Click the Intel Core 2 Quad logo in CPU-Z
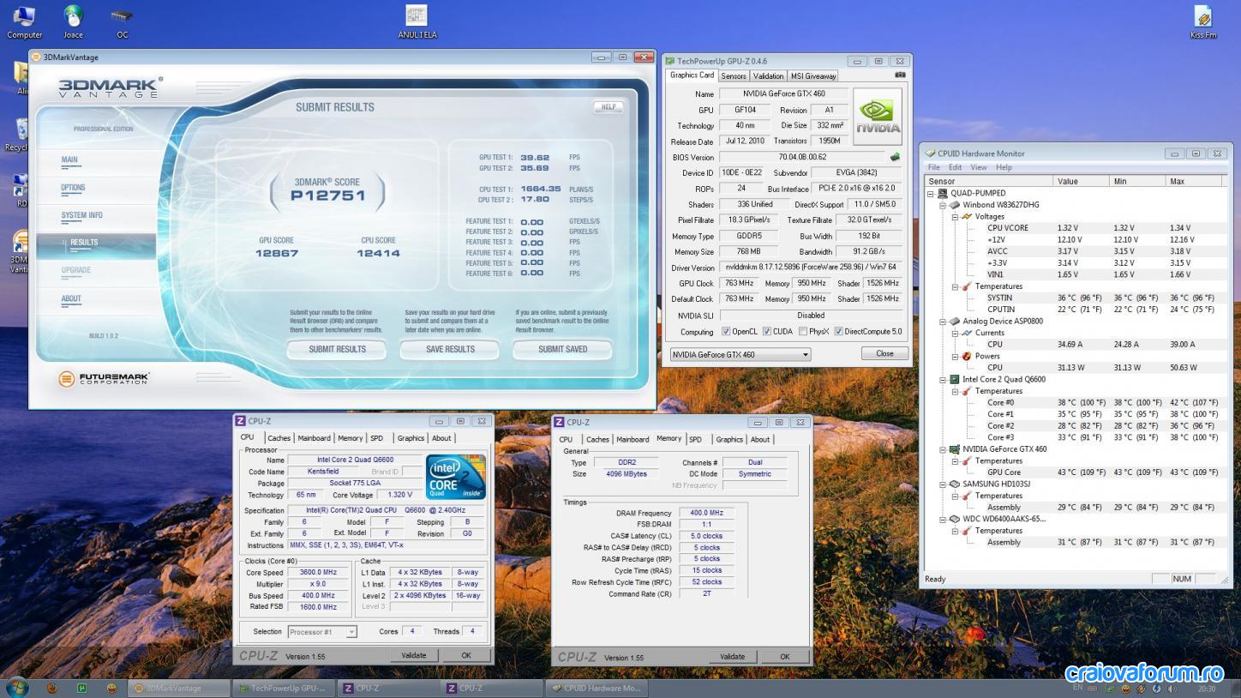Viewport: 1241px width, 698px height. (x=456, y=477)
